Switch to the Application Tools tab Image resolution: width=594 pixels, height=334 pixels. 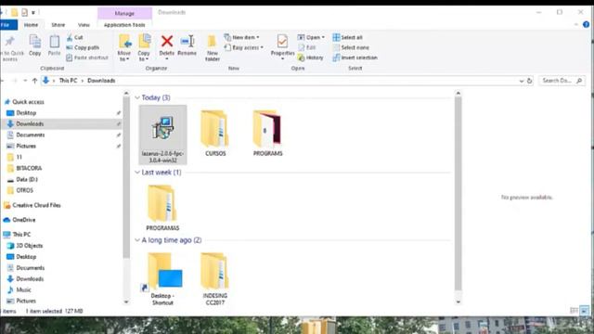[124, 25]
